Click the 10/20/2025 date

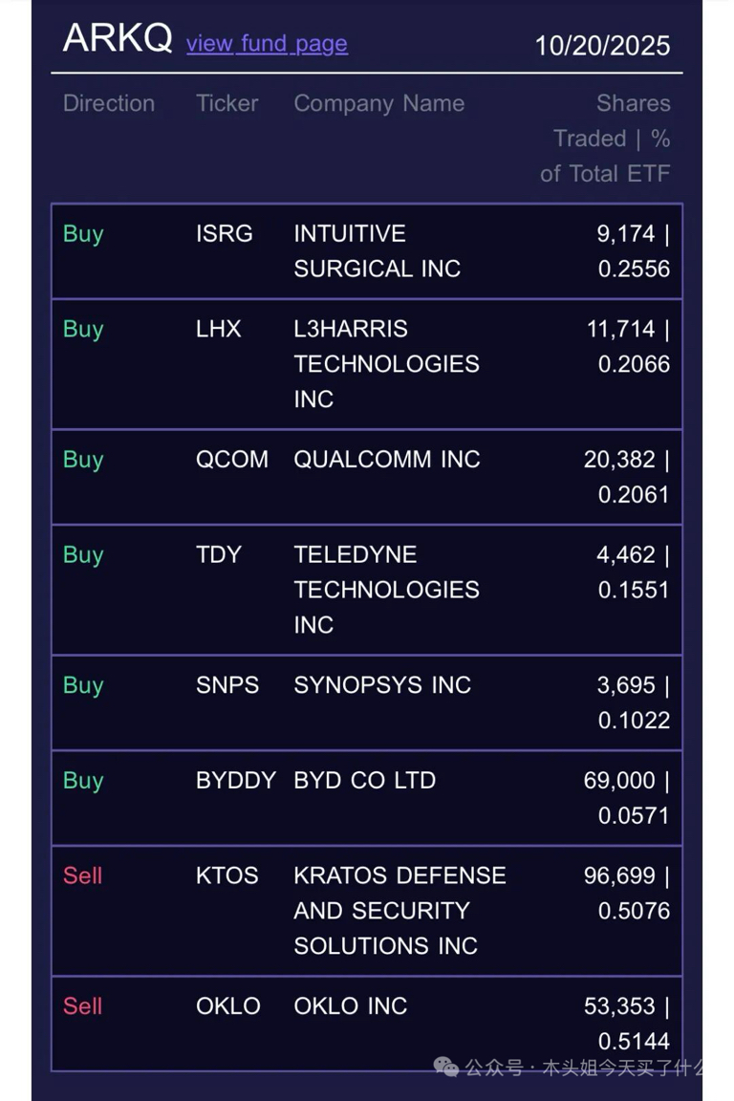[602, 46]
